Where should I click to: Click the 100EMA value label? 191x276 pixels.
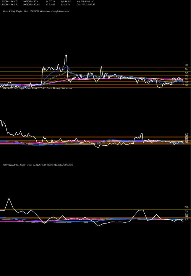(x=31, y=2)
